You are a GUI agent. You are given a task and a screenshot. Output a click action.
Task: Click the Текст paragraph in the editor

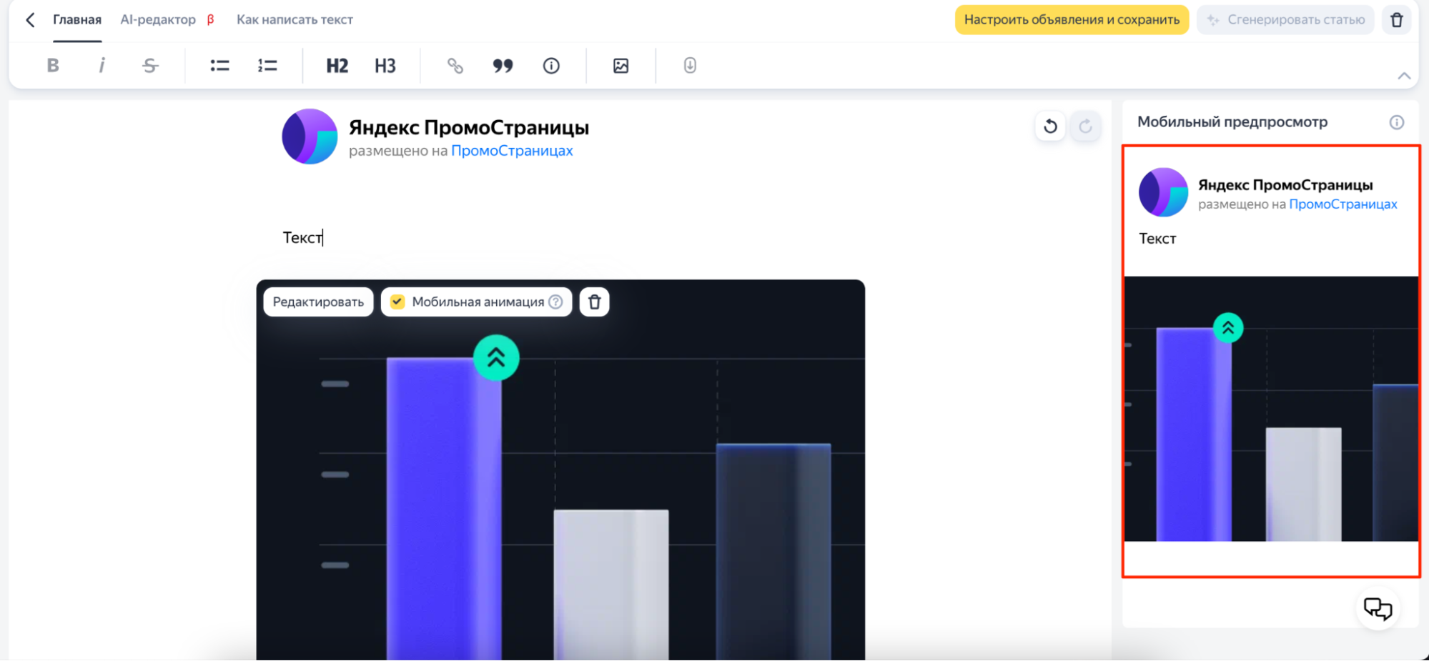pos(303,238)
